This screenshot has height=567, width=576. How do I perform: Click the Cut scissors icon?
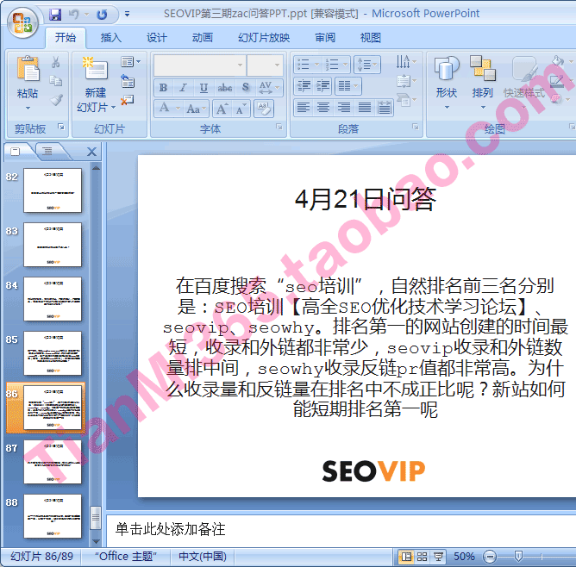pyautogui.click(x=56, y=62)
